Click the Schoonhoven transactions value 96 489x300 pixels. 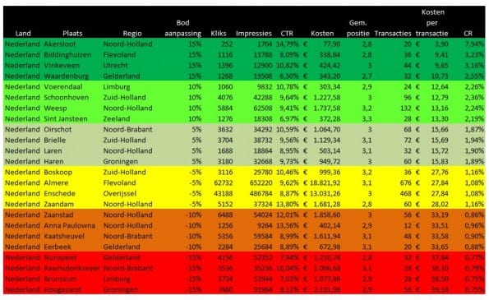(x=408, y=98)
